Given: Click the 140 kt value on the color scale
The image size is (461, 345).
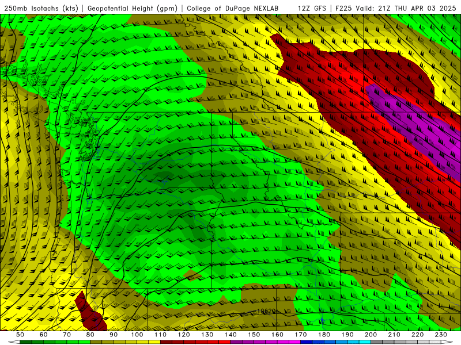Looking at the screenshot, I should click(231, 335).
